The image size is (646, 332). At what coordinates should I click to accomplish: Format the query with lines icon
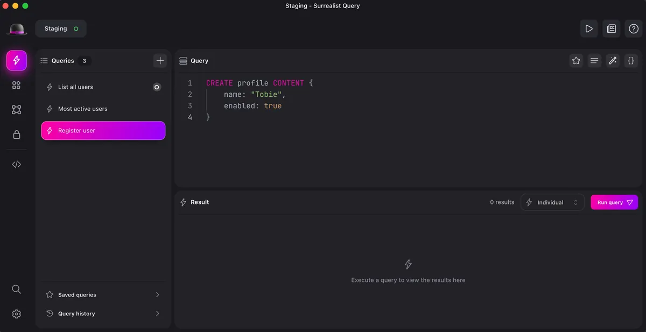tap(594, 61)
